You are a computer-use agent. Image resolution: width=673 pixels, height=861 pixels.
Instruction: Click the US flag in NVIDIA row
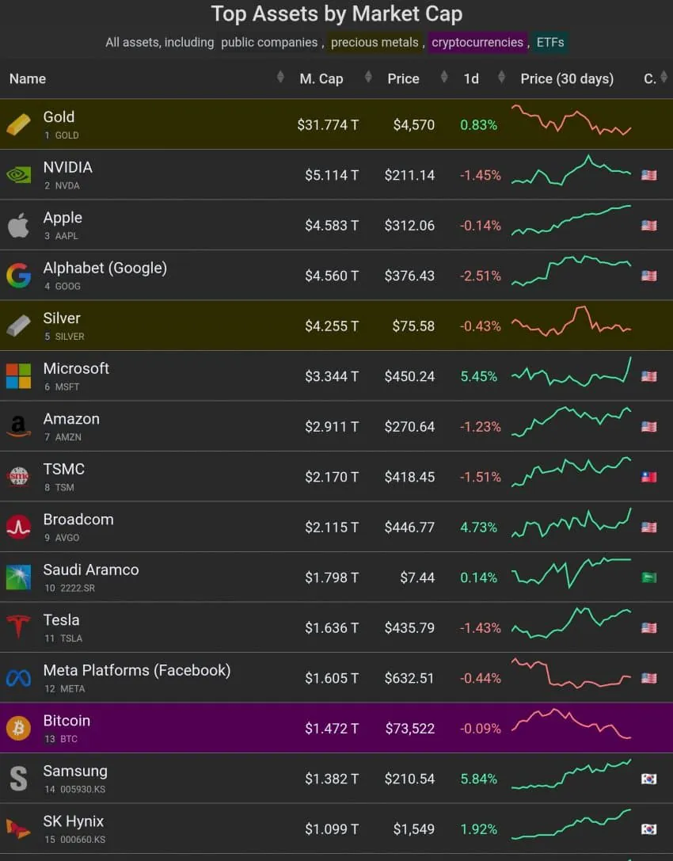[648, 175]
